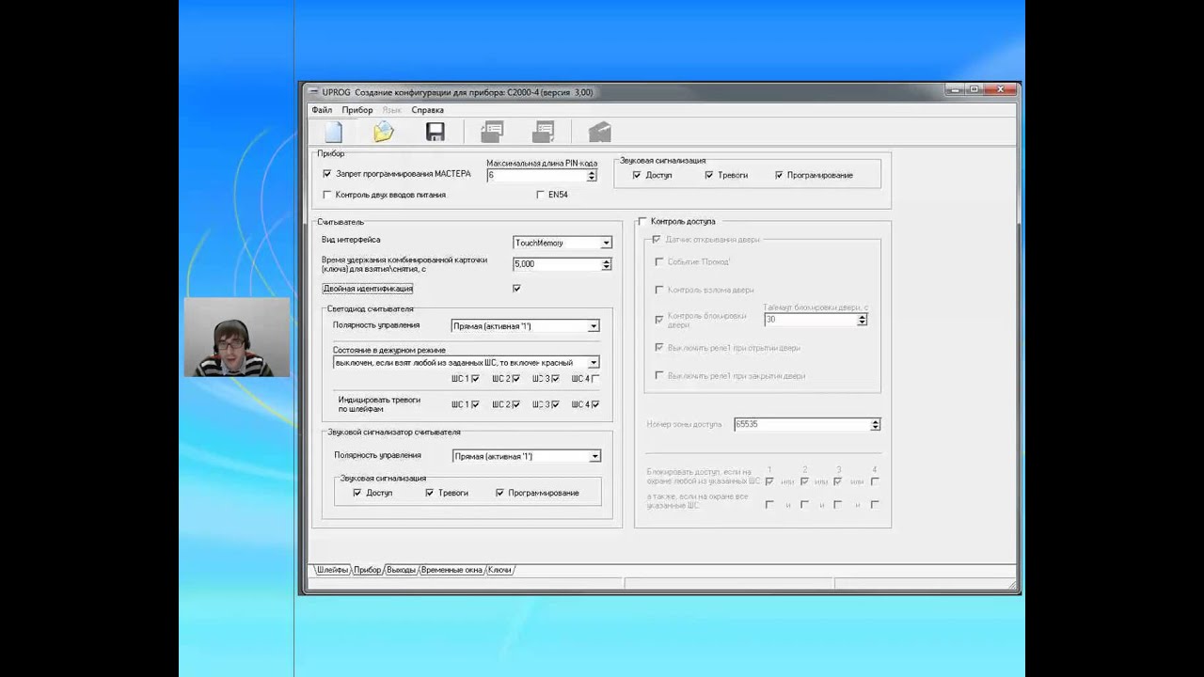Toggle Тревоги in top Звуковая сигнализация group
This screenshot has width=1204, height=677.
[x=709, y=175]
